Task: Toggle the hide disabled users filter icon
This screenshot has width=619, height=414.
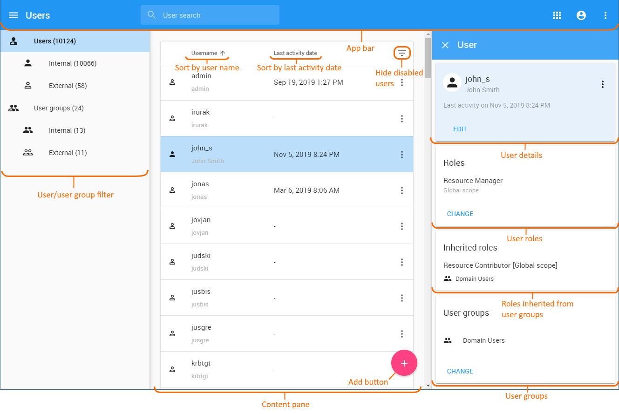Action: 402,53
